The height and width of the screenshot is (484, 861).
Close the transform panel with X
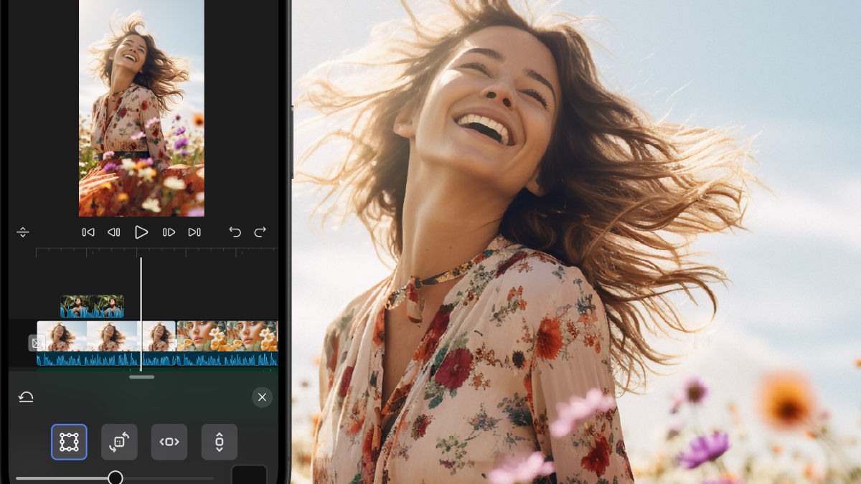tap(262, 397)
